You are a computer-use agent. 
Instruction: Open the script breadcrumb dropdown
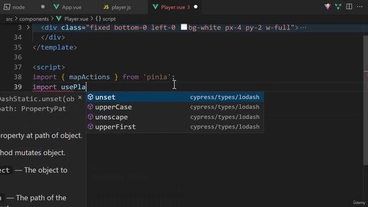tap(106, 19)
